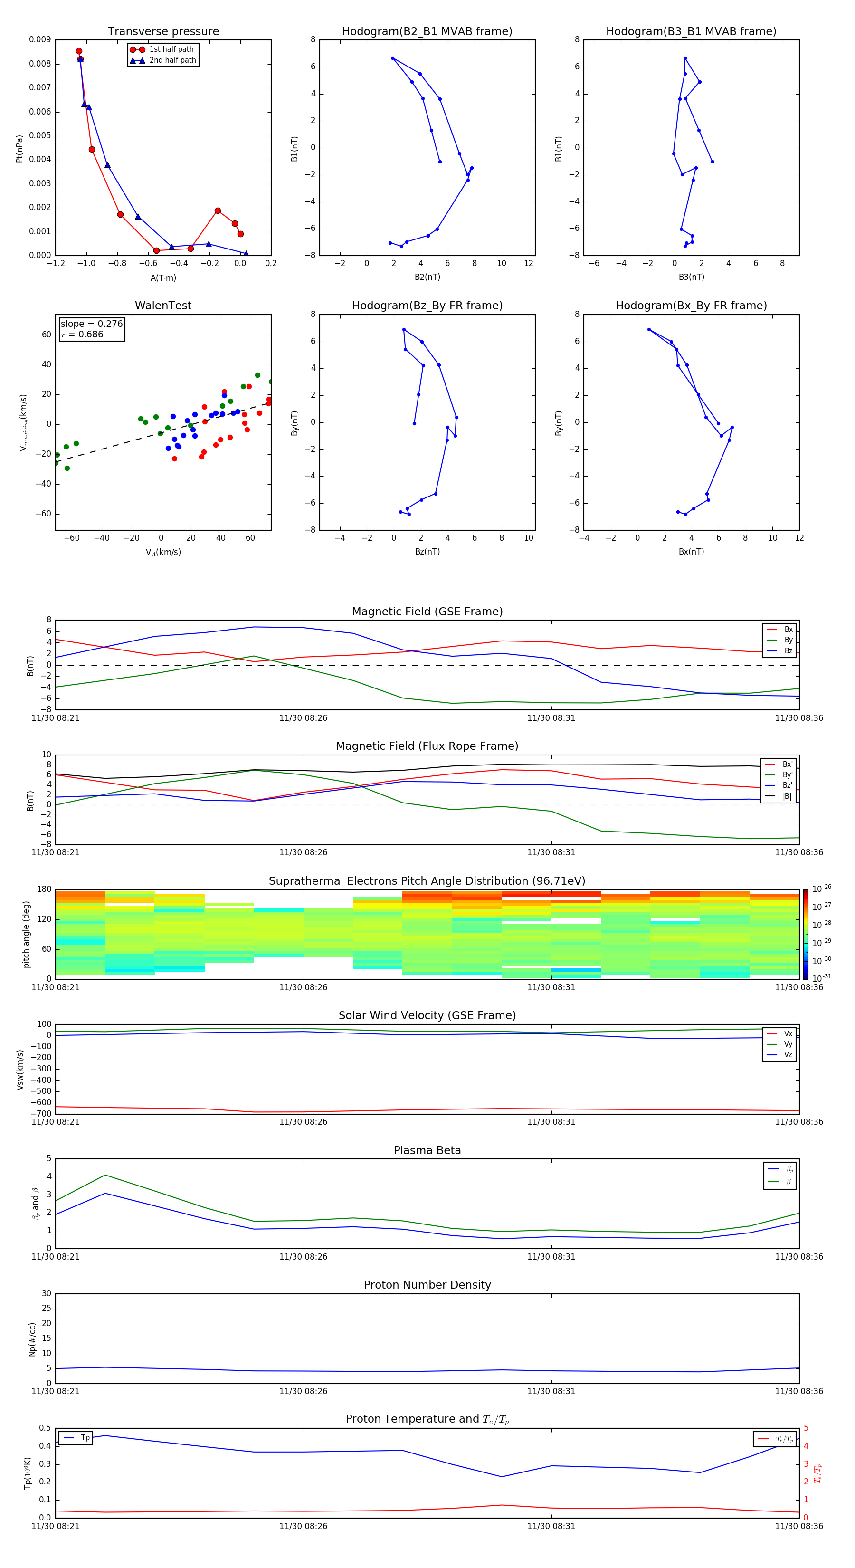Viewport: 855px width, 1568px height.
Task: Click the "Magnetic Field (Flux Rope Frame)" title
Action: tap(427, 746)
